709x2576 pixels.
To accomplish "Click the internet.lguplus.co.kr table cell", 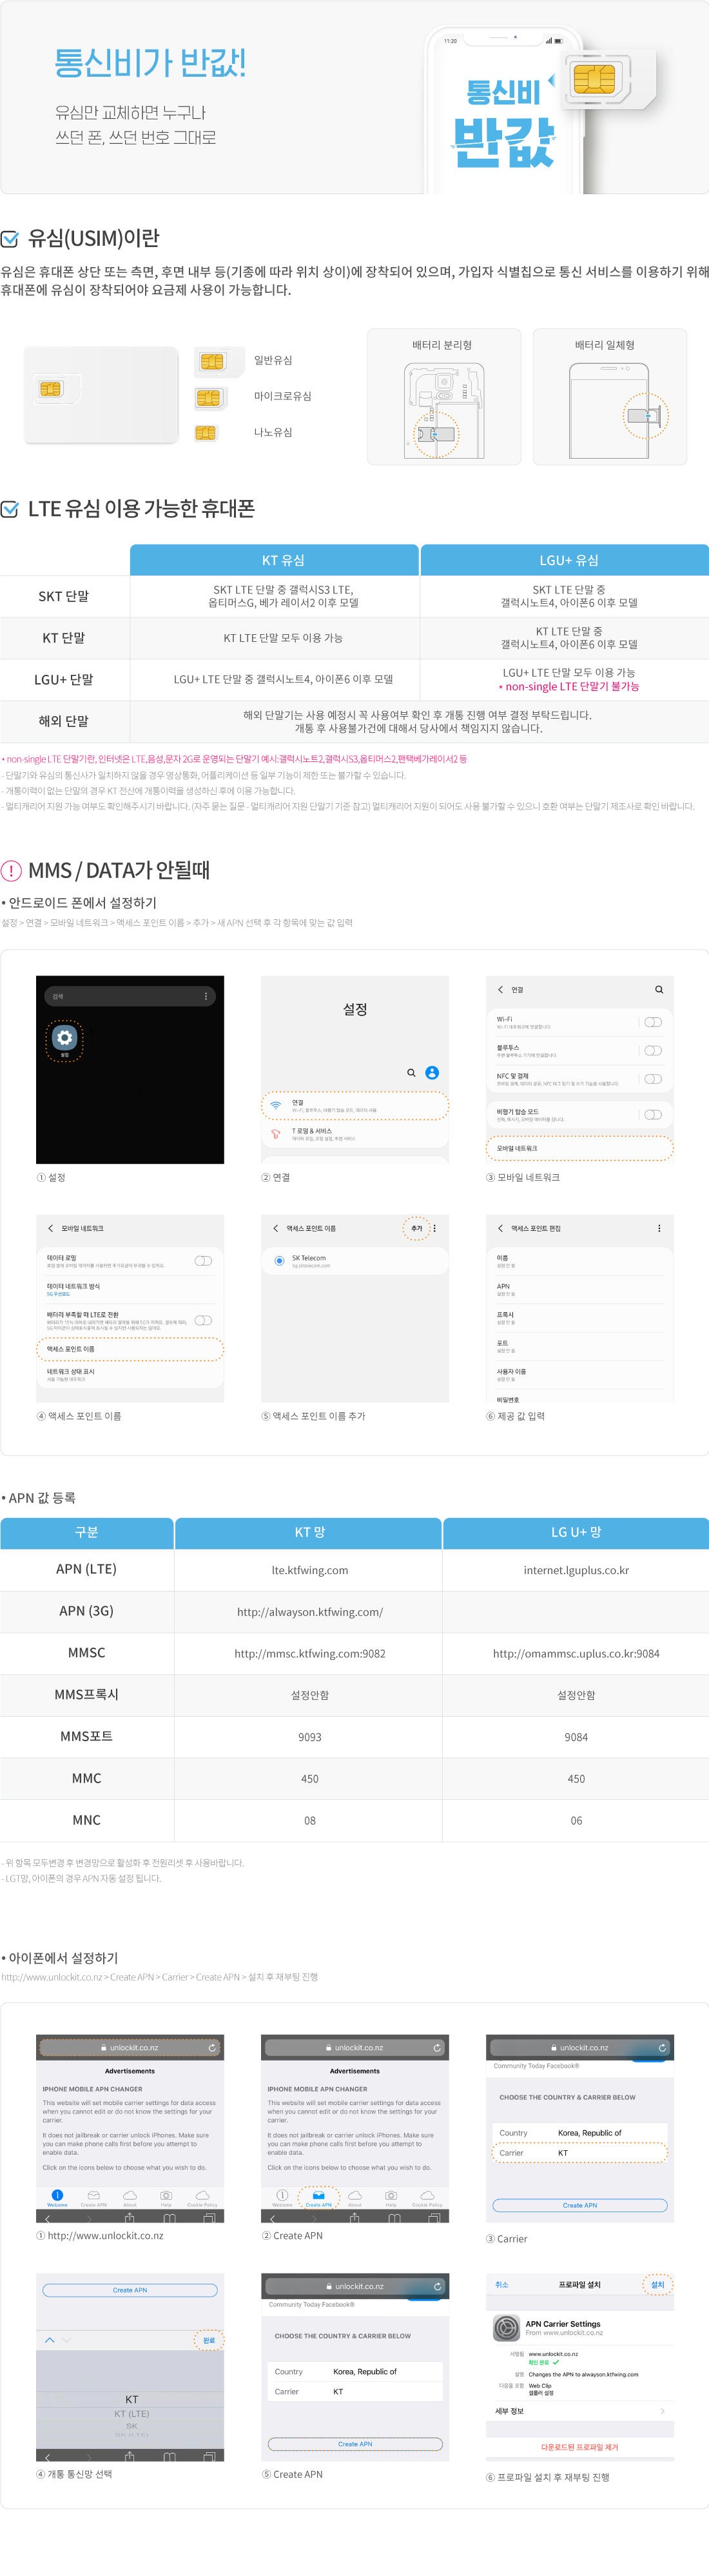I will 576,1570.
